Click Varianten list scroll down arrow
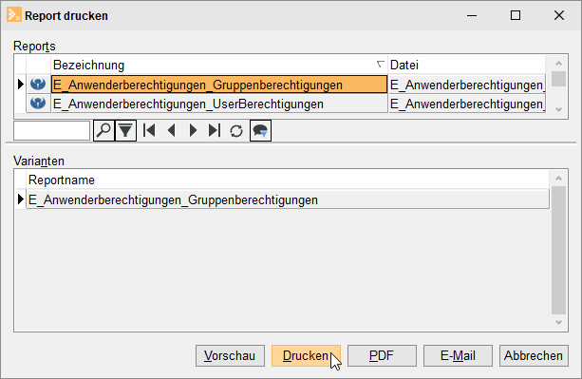 coord(558,322)
